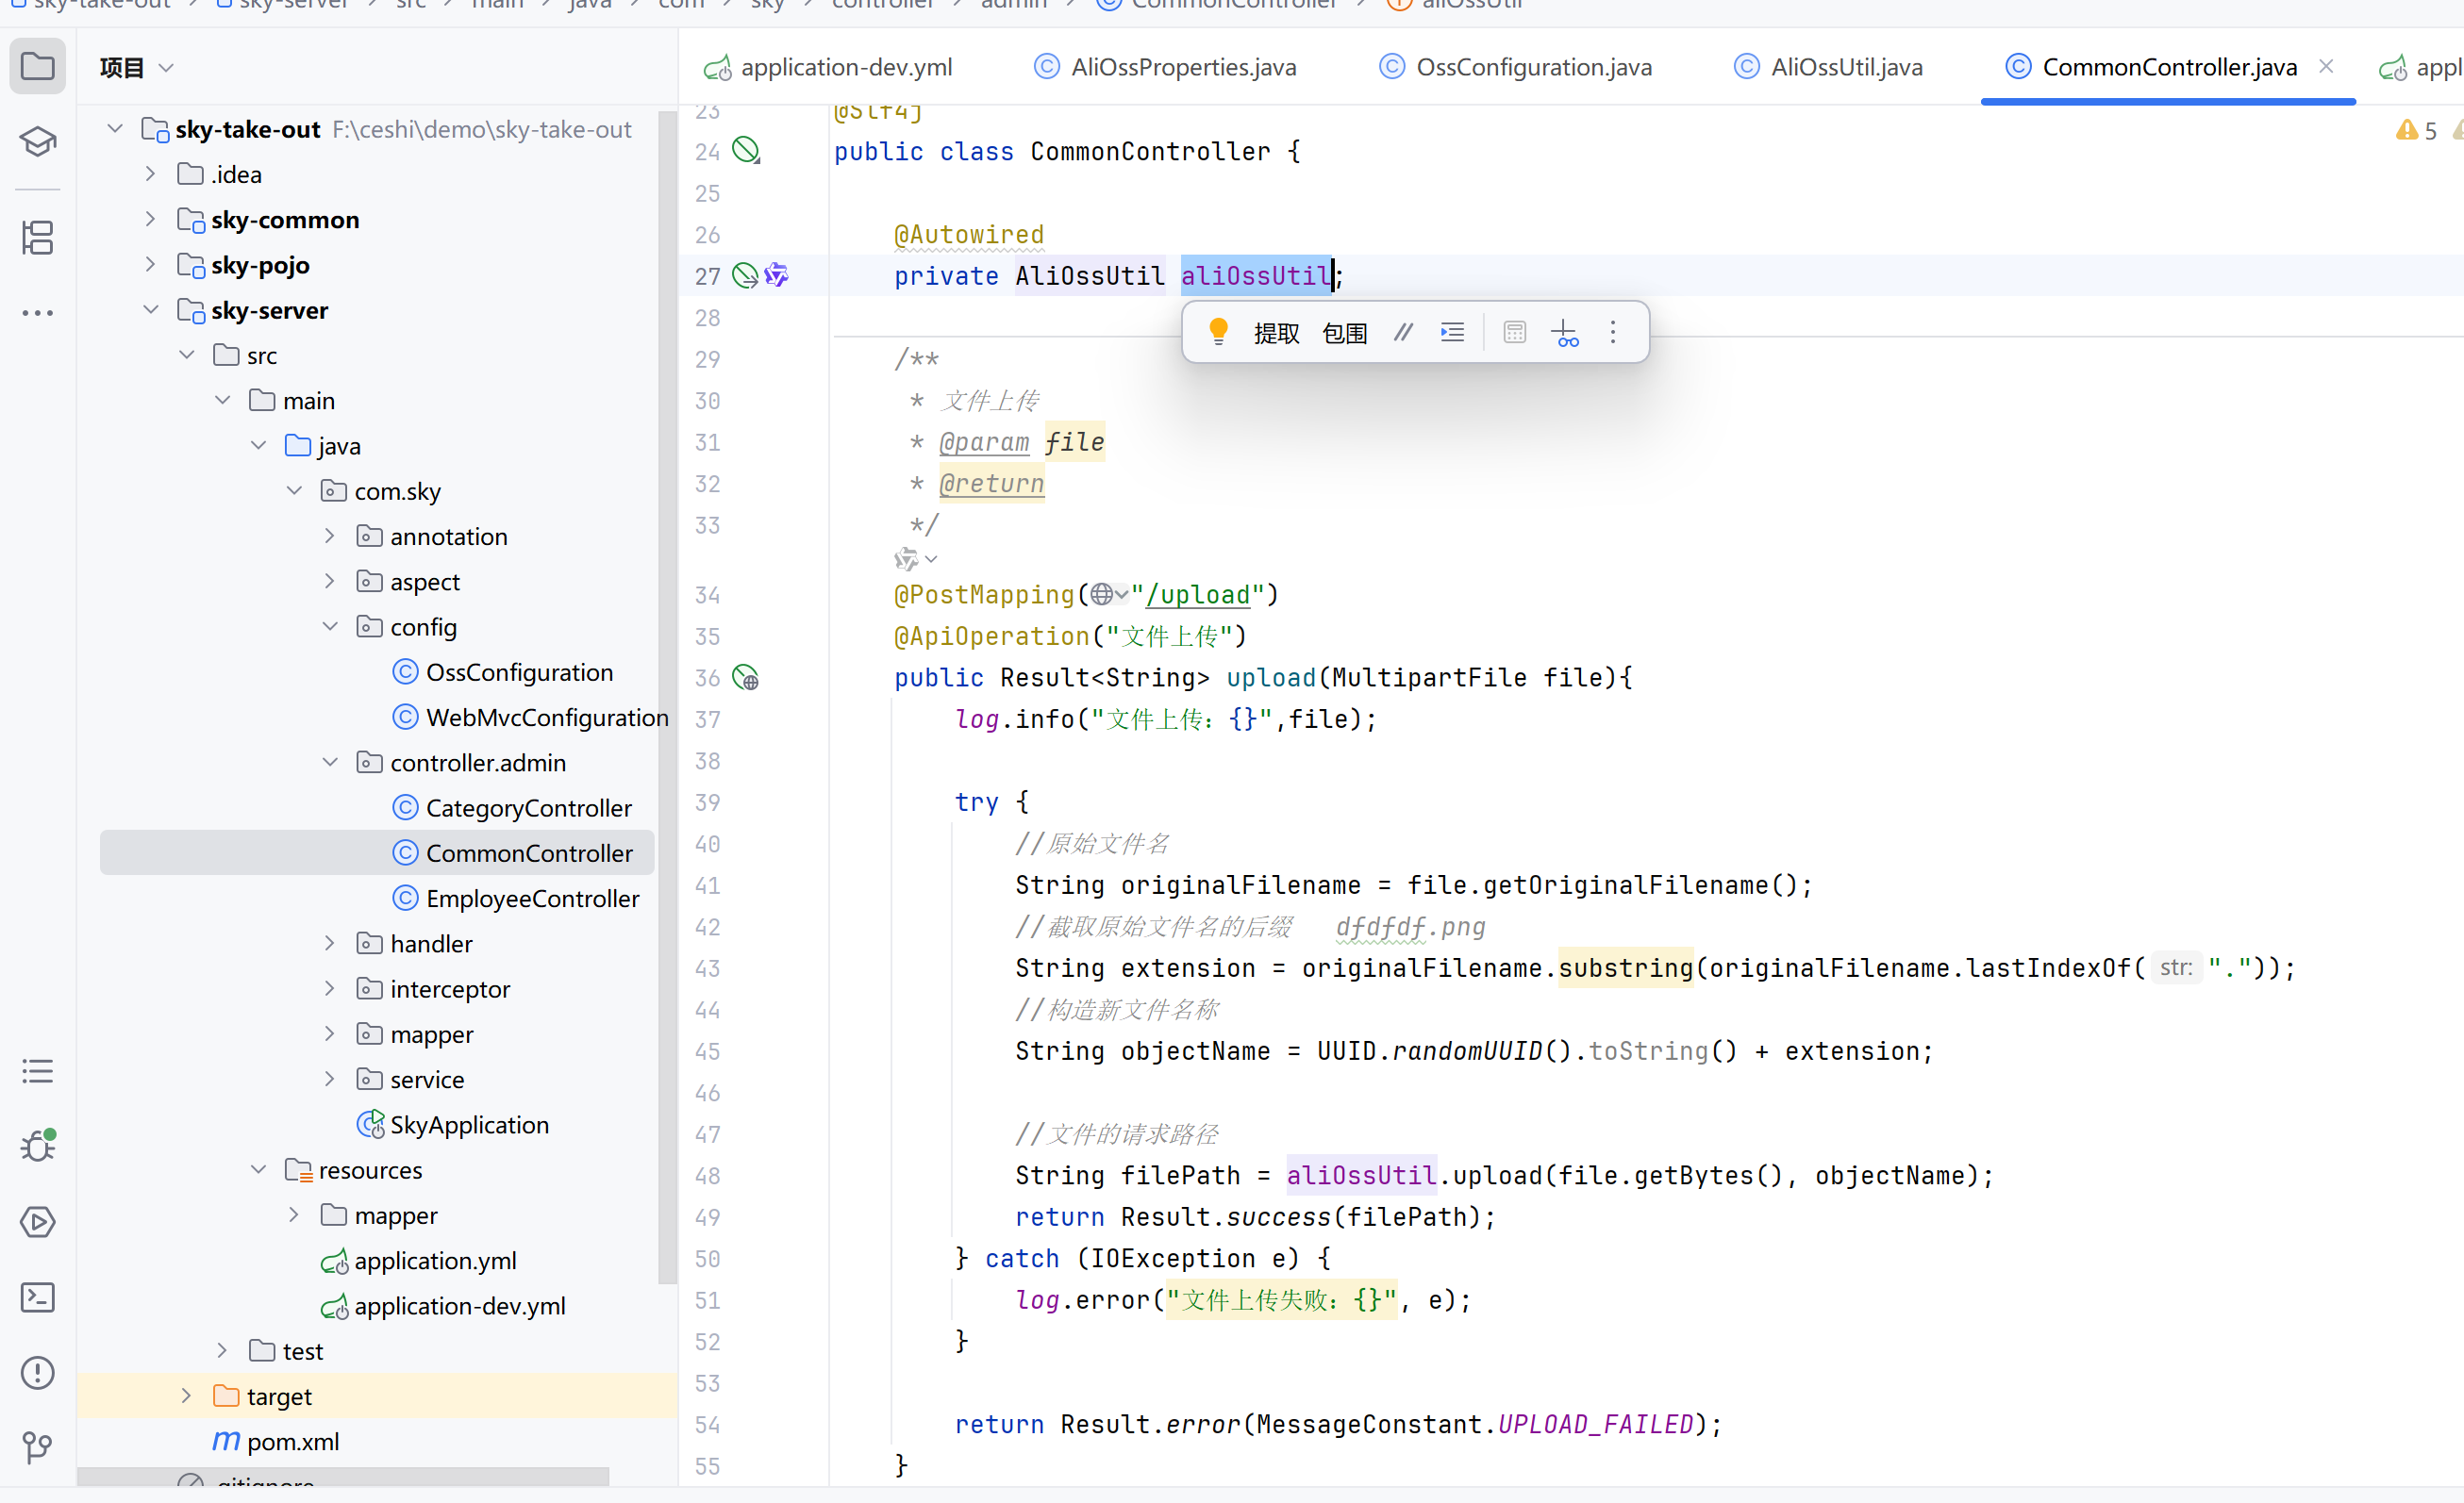Follow the /upload mapping link

coord(1198,595)
